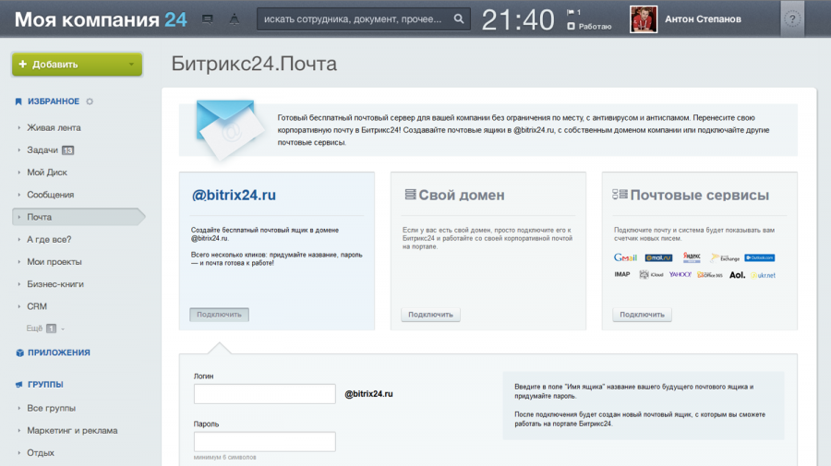Click the ukr.net logo

pyautogui.click(x=764, y=275)
